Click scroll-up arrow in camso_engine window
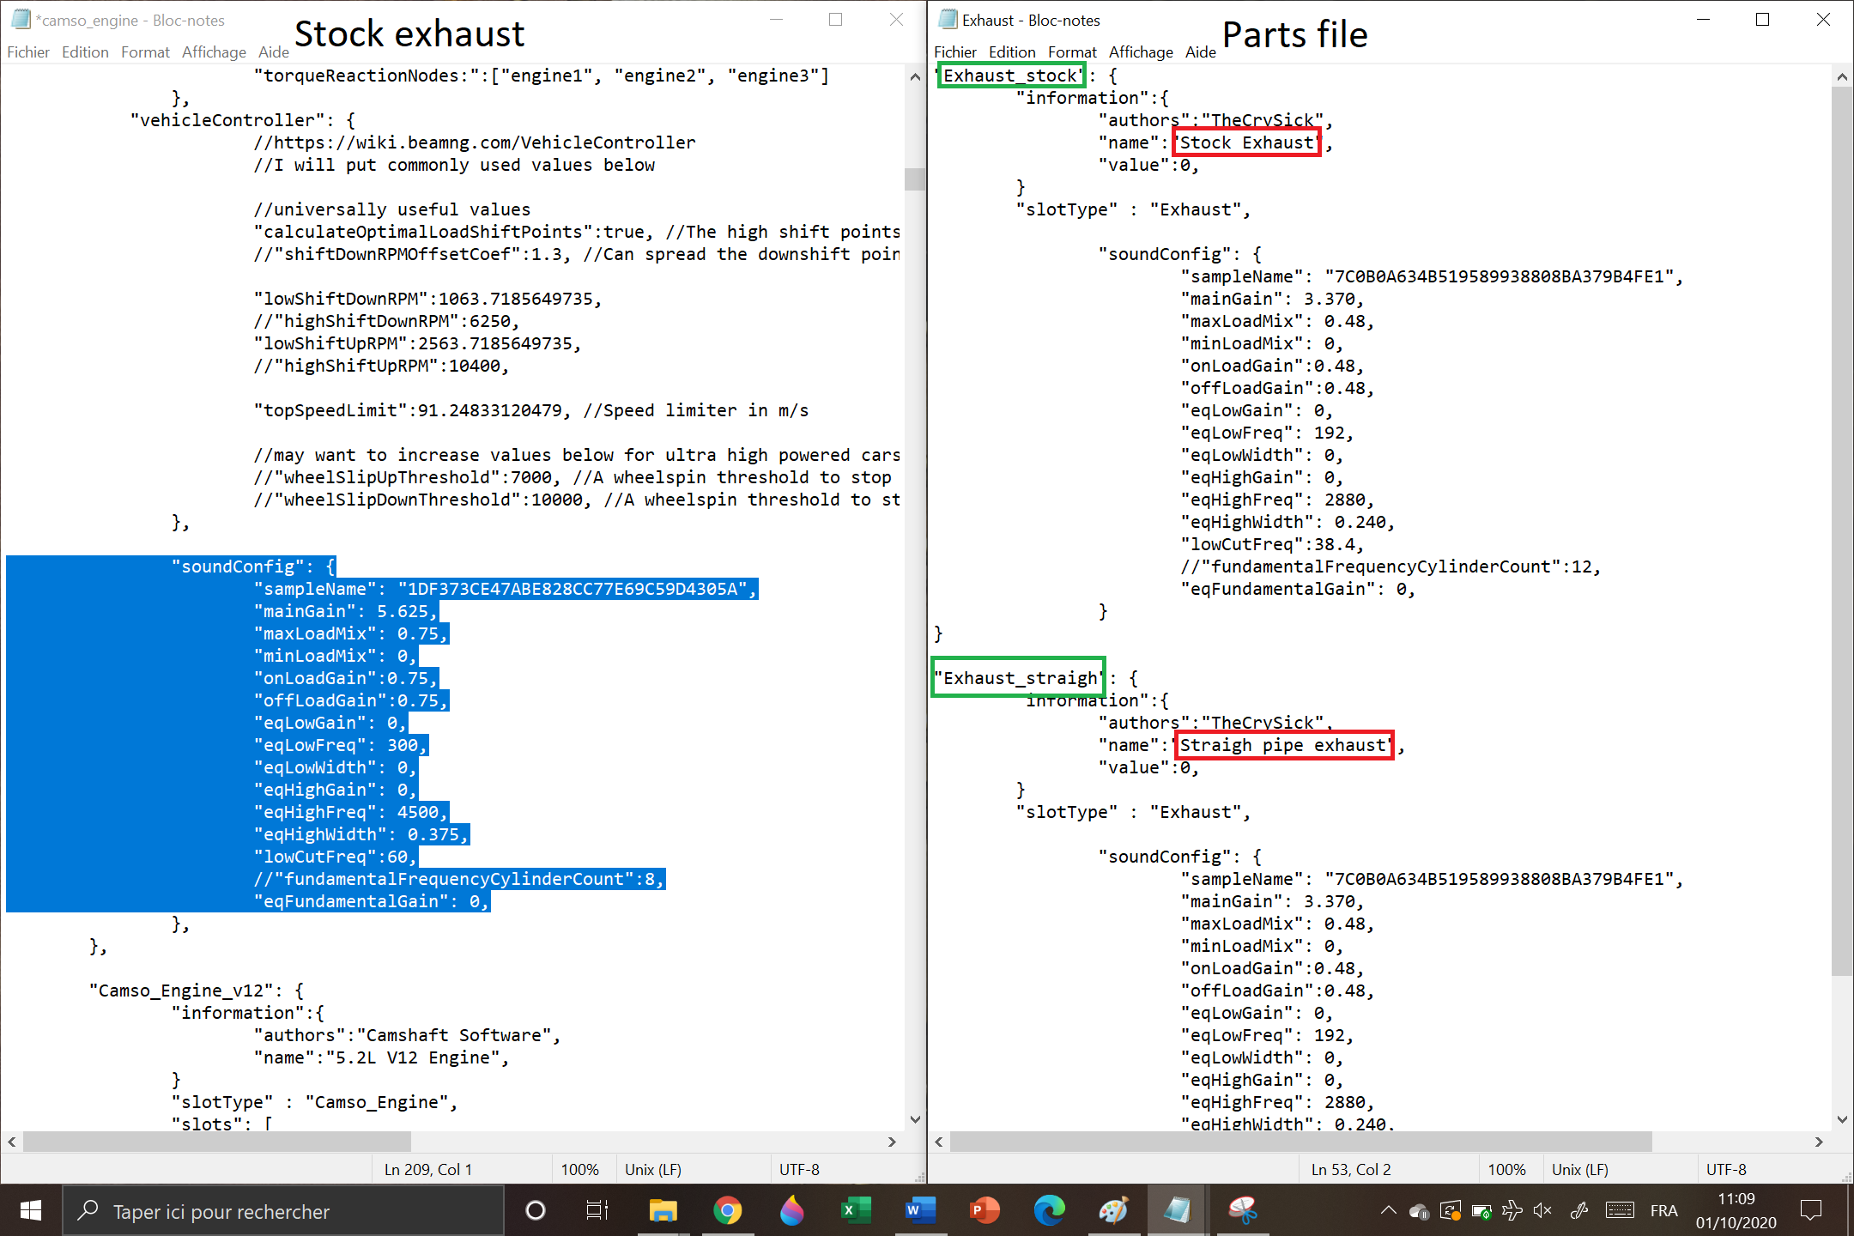The width and height of the screenshot is (1854, 1236). point(915,76)
